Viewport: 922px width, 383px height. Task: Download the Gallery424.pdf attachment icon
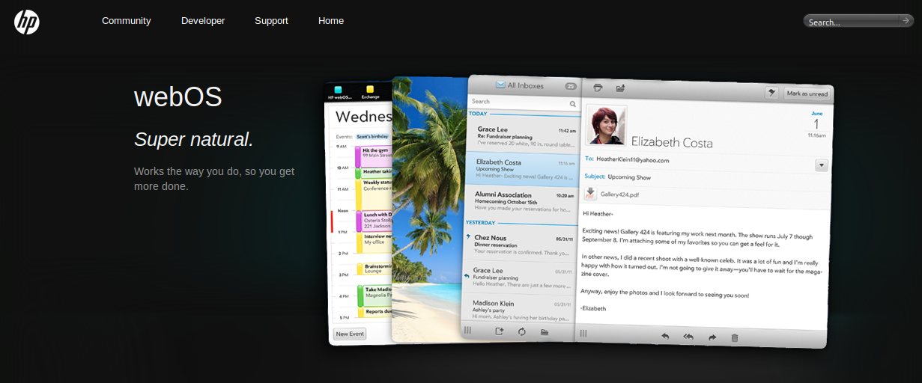click(x=590, y=193)
